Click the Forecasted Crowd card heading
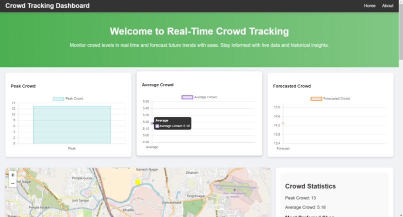Screen dimensions: 403x217 pyautogui.click(x=291, y=86)
